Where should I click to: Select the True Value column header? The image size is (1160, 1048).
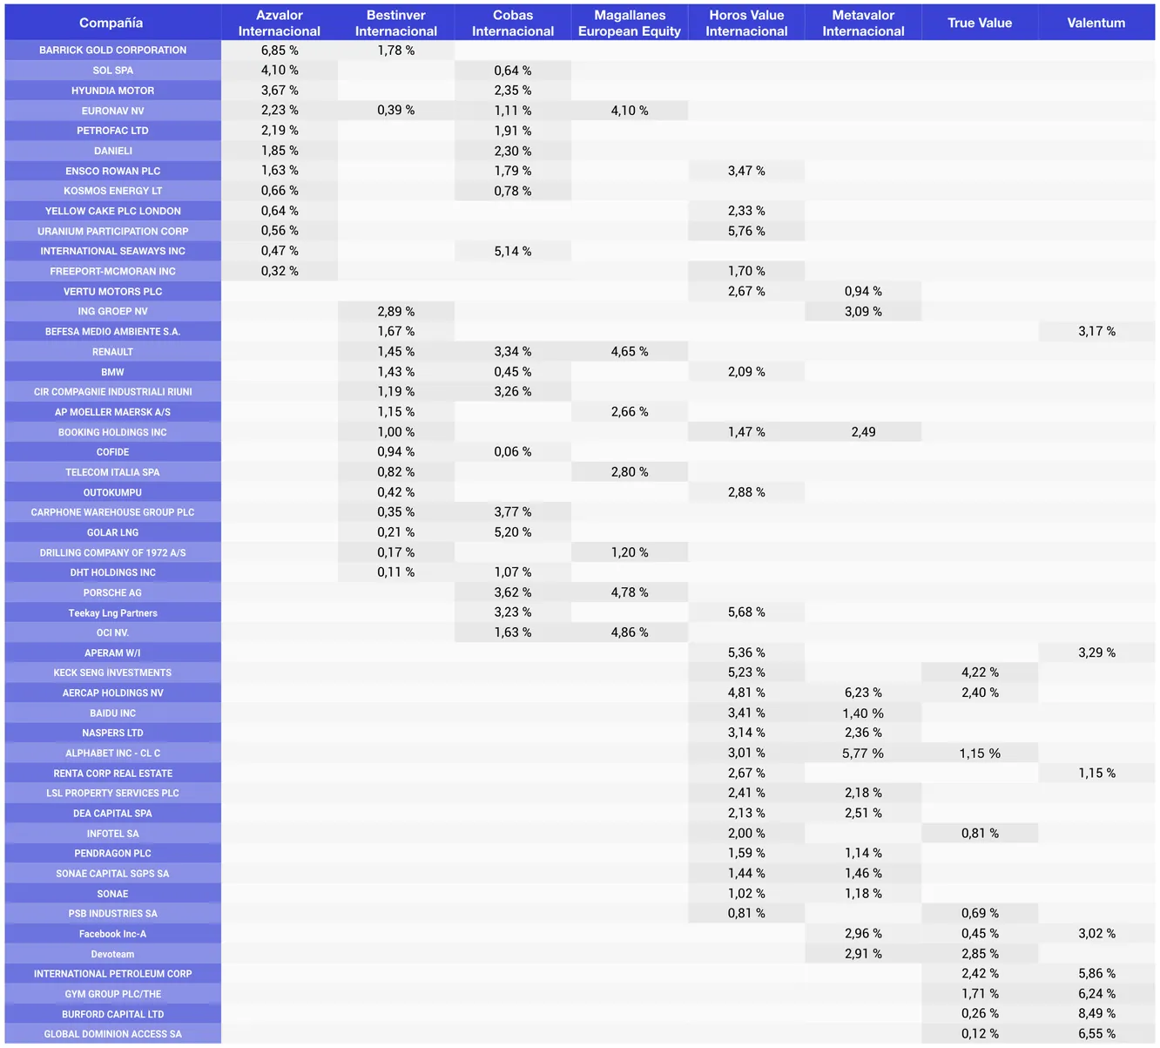point(980,23)
